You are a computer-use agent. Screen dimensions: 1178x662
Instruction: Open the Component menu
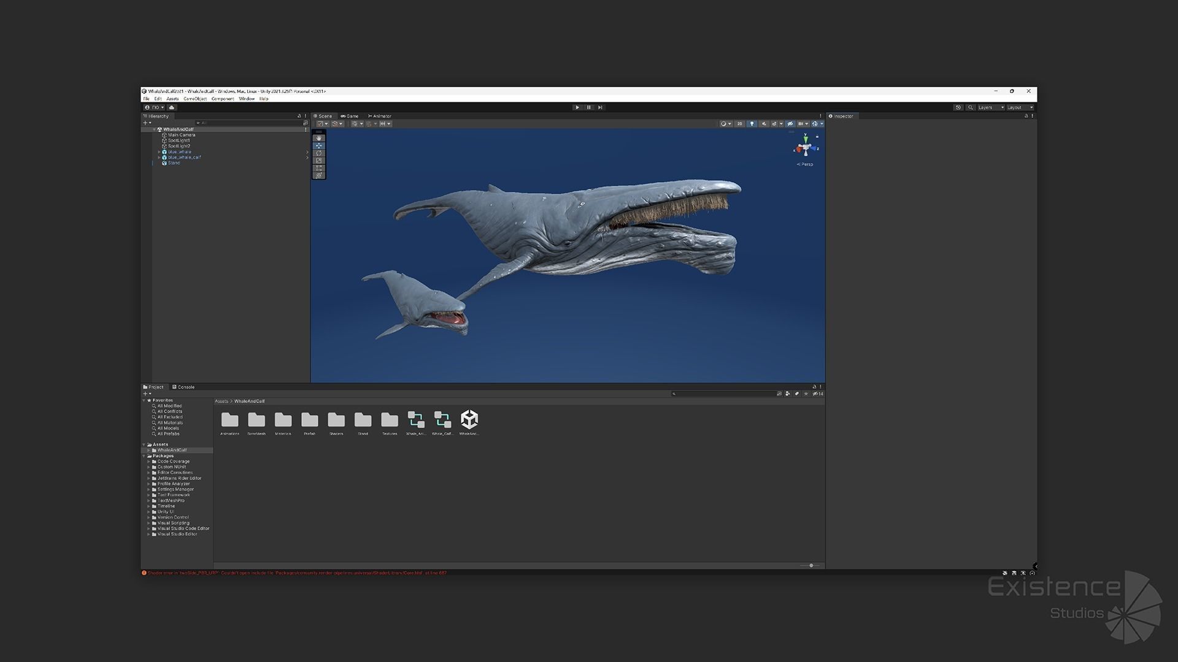(223, 99)
